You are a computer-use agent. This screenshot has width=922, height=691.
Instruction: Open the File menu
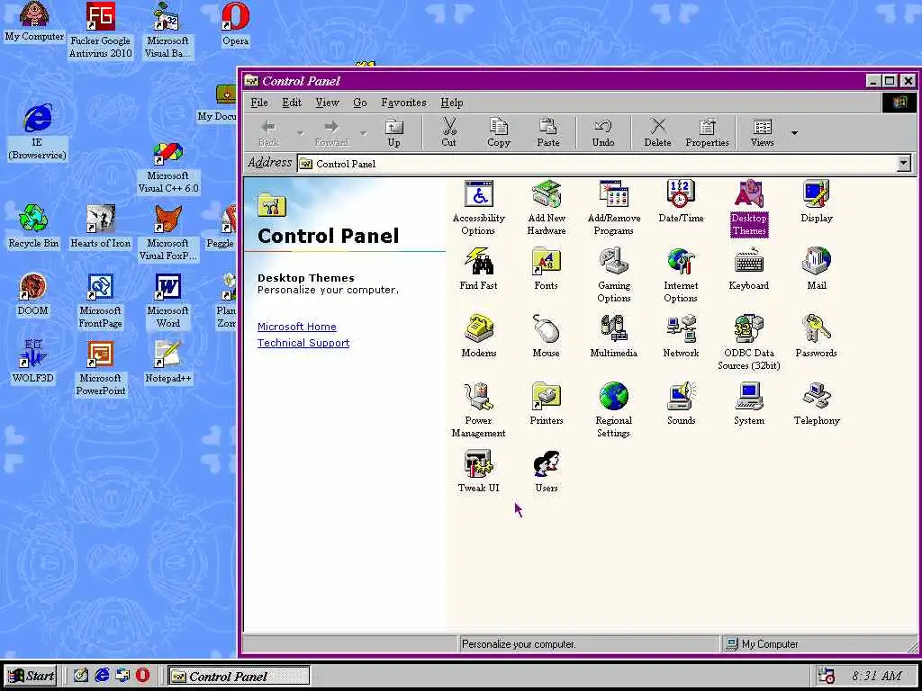(259, 103)
